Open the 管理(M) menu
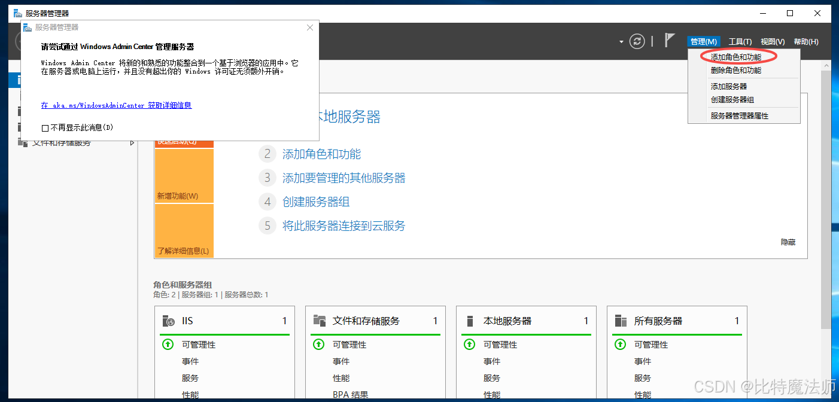The height and width of the screenshot is (402, 839). tap(704, 41)
